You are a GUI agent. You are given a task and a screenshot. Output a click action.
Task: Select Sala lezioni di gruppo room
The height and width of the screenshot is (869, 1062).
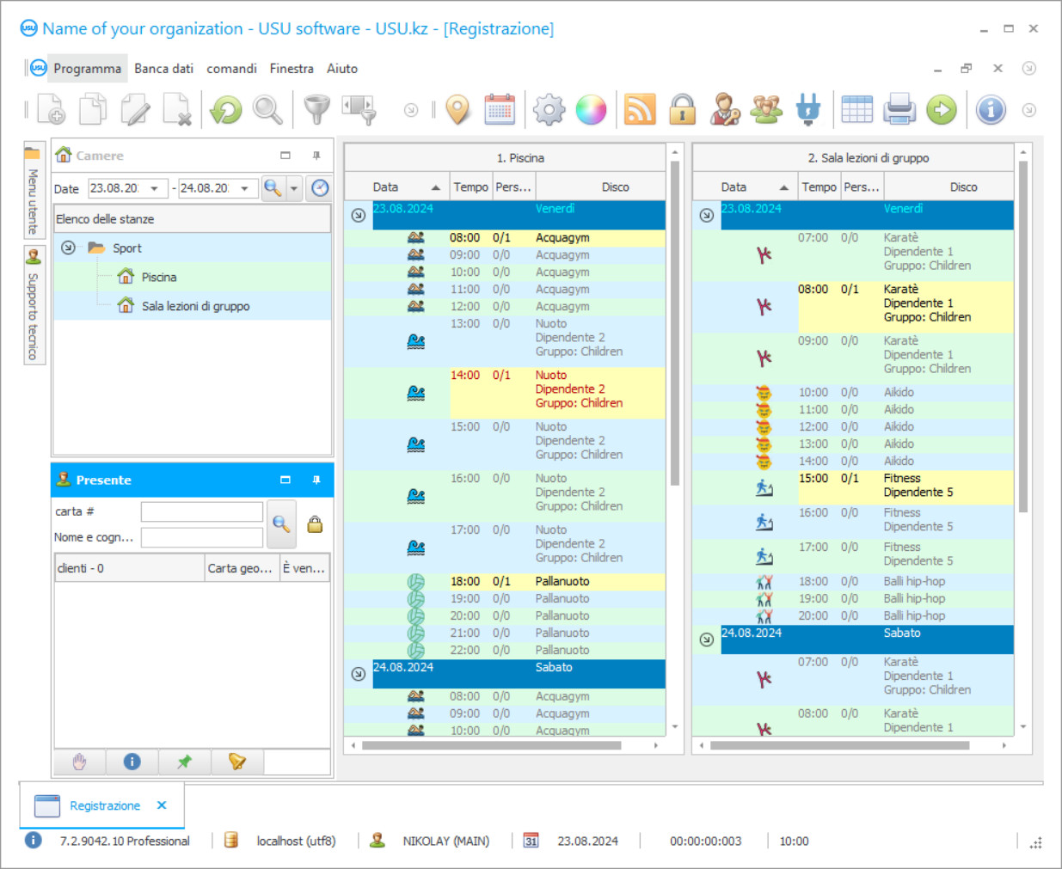tap(195, 306)
